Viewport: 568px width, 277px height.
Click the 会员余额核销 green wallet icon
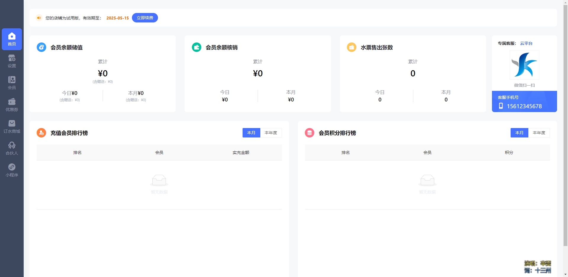coord(196,47)
